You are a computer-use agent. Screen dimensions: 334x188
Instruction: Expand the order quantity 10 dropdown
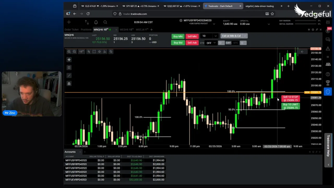216,36
